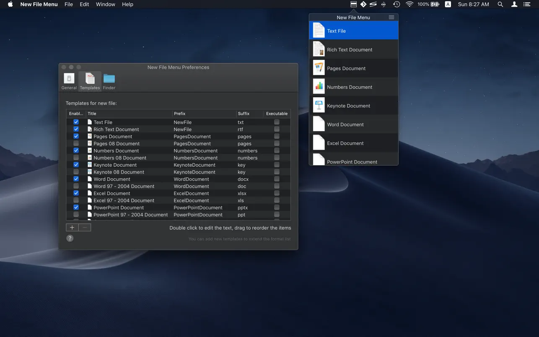Image resolution: width=539 pixels, height=337 pixels.
Task: Click the Rich Text Document icon
Action: point(319,49)
